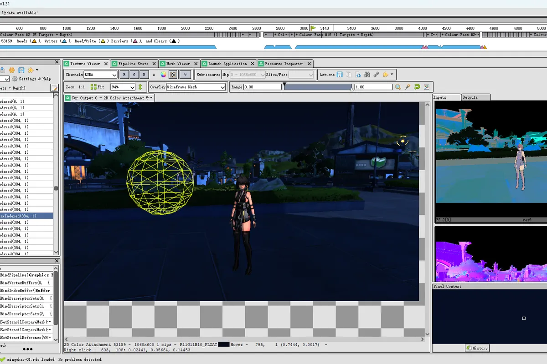Click the Range minimum 0.00 field

(263, 87)
